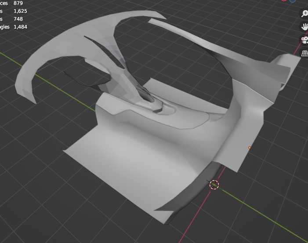This screenshot has width=308, height=243.
Task: Click the statistics value 879
Action: pos(18,3)
